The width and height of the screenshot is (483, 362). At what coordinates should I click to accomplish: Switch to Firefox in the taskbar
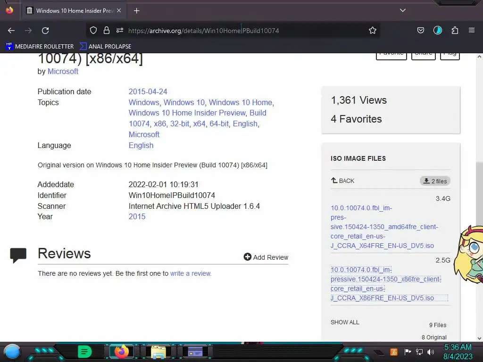(x=121, y=352)
